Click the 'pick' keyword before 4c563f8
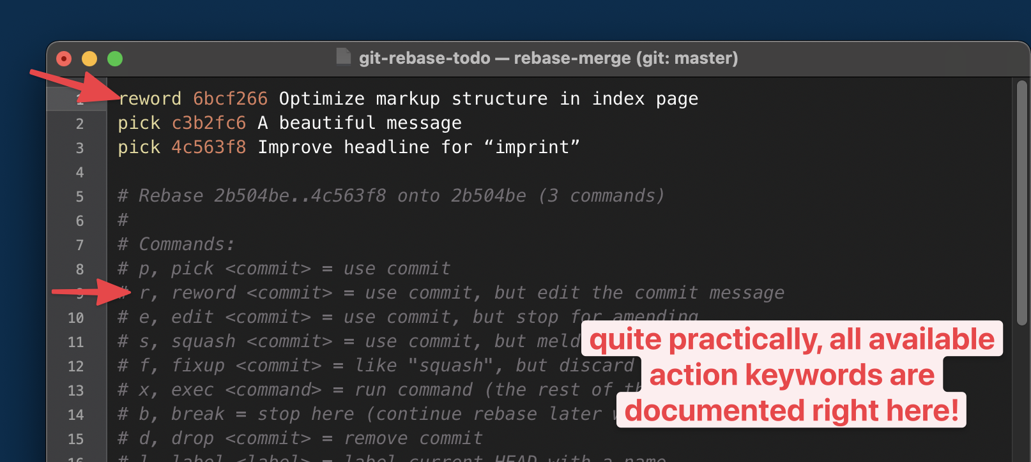The image size is (1031, 462). pyautogui.click(x=139, y=147)
